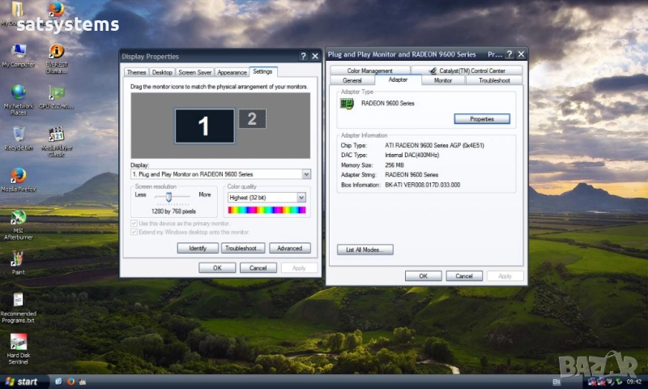Open the Paint desktop shortcut
The width and height of the screenshot is (648, 389).
(x=18, y=259)
